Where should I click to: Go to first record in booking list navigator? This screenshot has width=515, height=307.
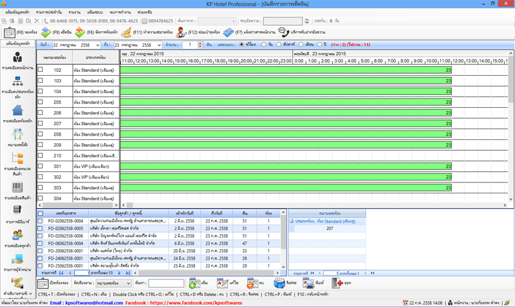(61, 273)
